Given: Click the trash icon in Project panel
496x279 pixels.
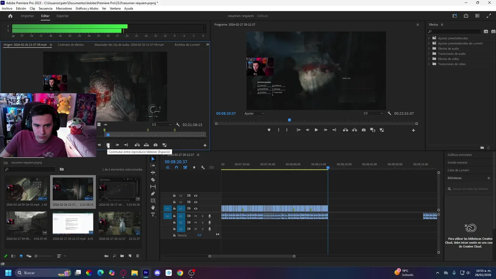Looking at the screenshot, I should [x=137, y=256].
